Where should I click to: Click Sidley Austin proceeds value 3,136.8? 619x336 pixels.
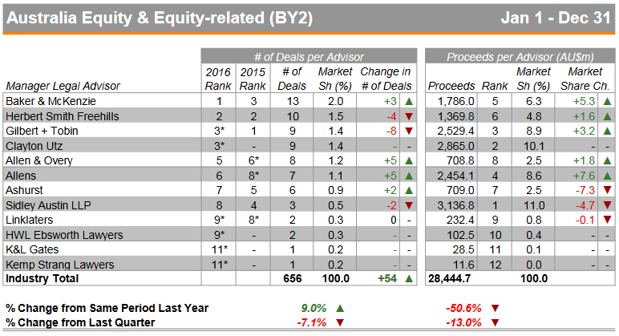click(455, 205)
